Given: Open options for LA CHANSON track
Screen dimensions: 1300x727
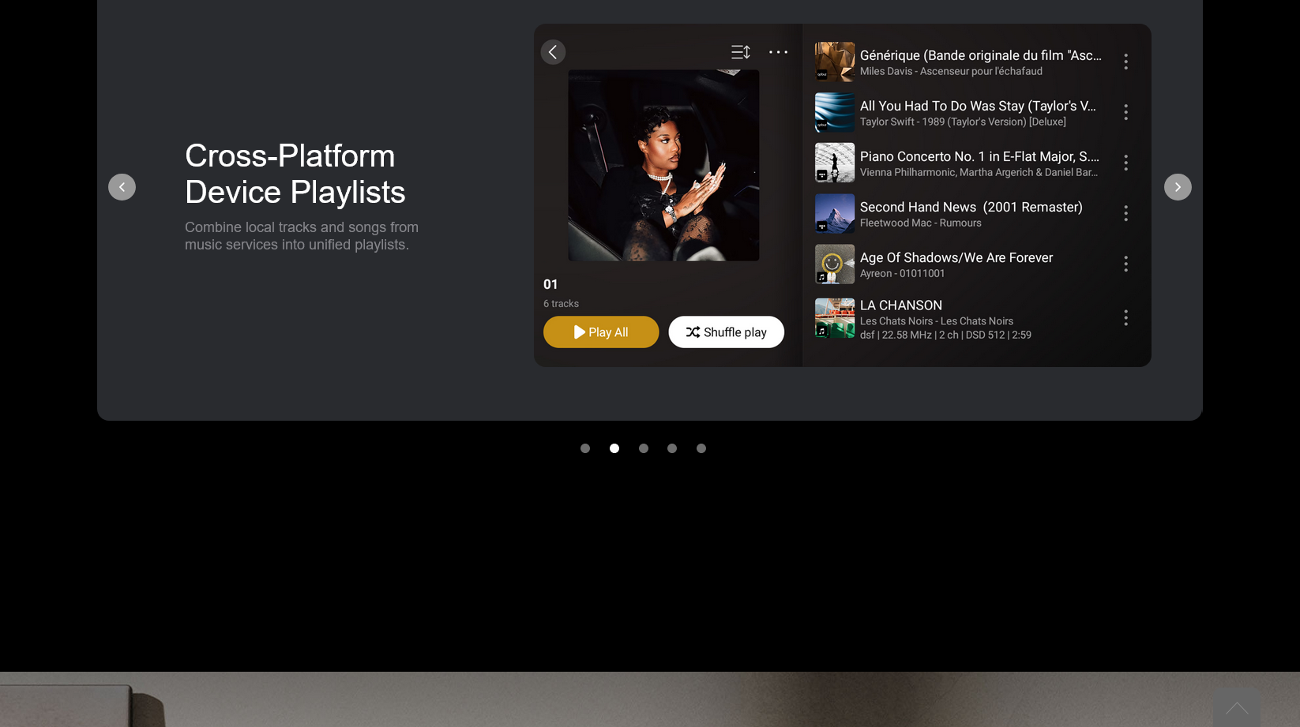Looking at the screenshot, I should [x=1125, y=318].
